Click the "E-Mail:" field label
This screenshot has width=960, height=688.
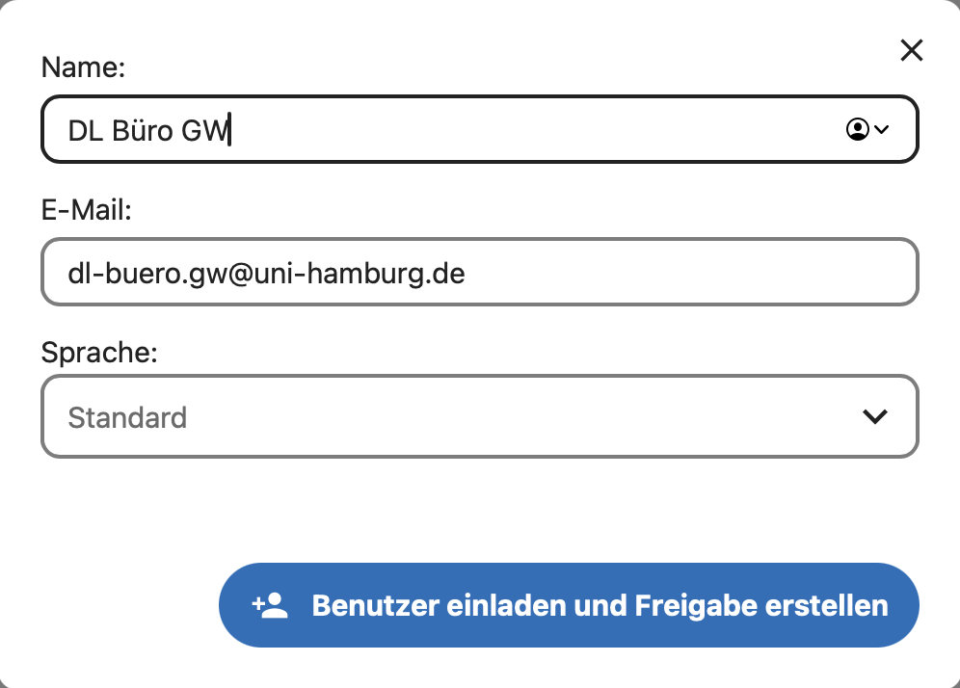pos(87,209)
